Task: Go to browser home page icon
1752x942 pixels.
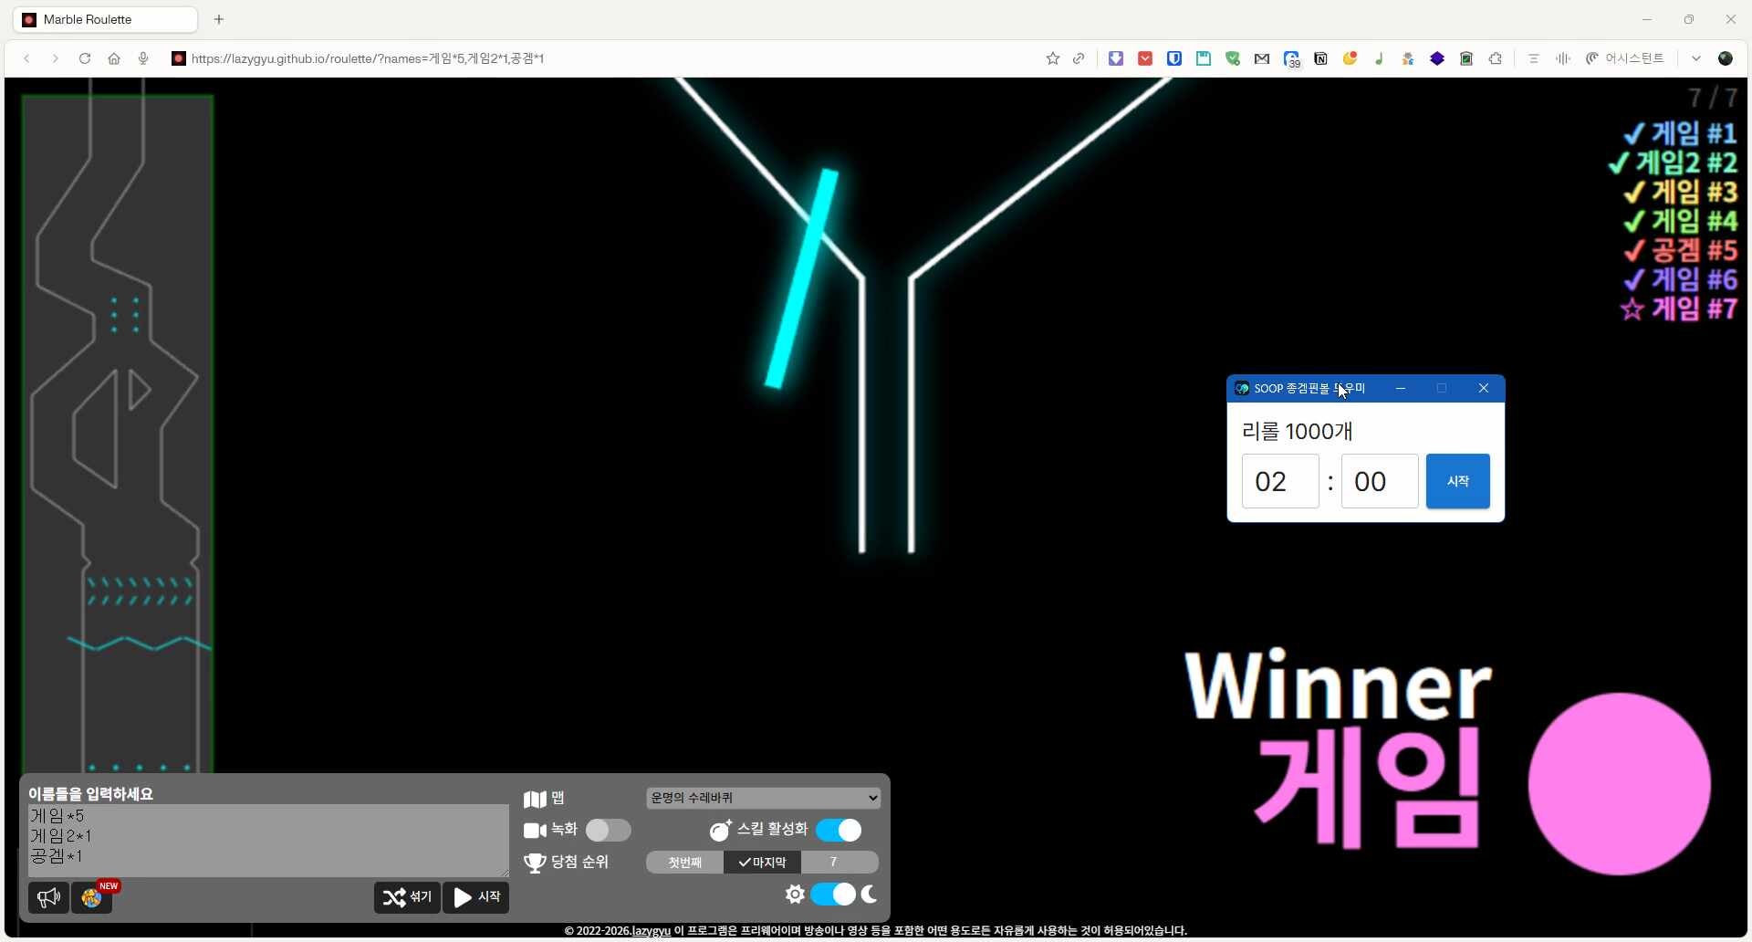Action: pos(114,58)
